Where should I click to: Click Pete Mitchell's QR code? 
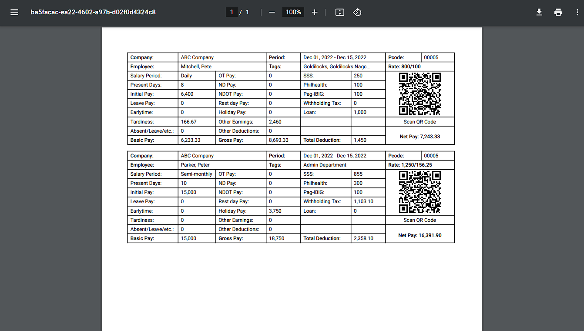[x=420, y=94]
